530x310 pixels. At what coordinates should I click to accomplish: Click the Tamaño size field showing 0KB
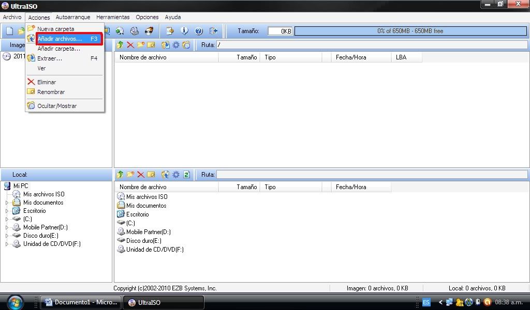(280, 31)
